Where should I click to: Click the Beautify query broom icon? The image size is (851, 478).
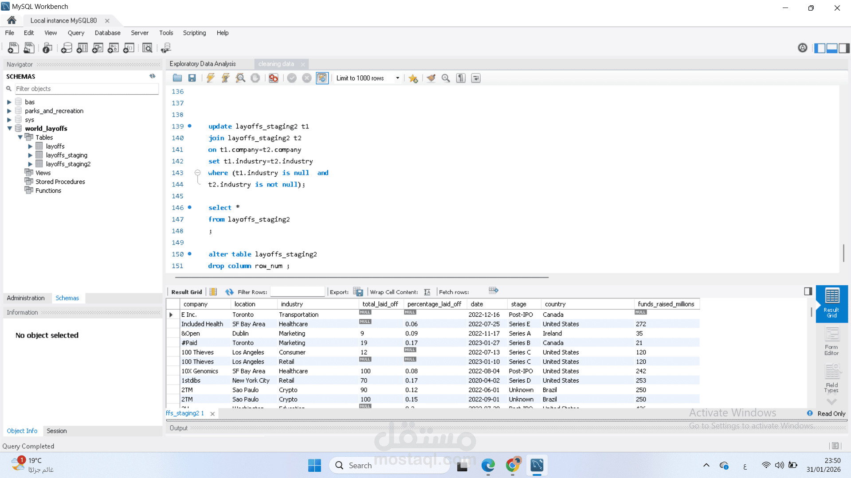click(431, 78)
